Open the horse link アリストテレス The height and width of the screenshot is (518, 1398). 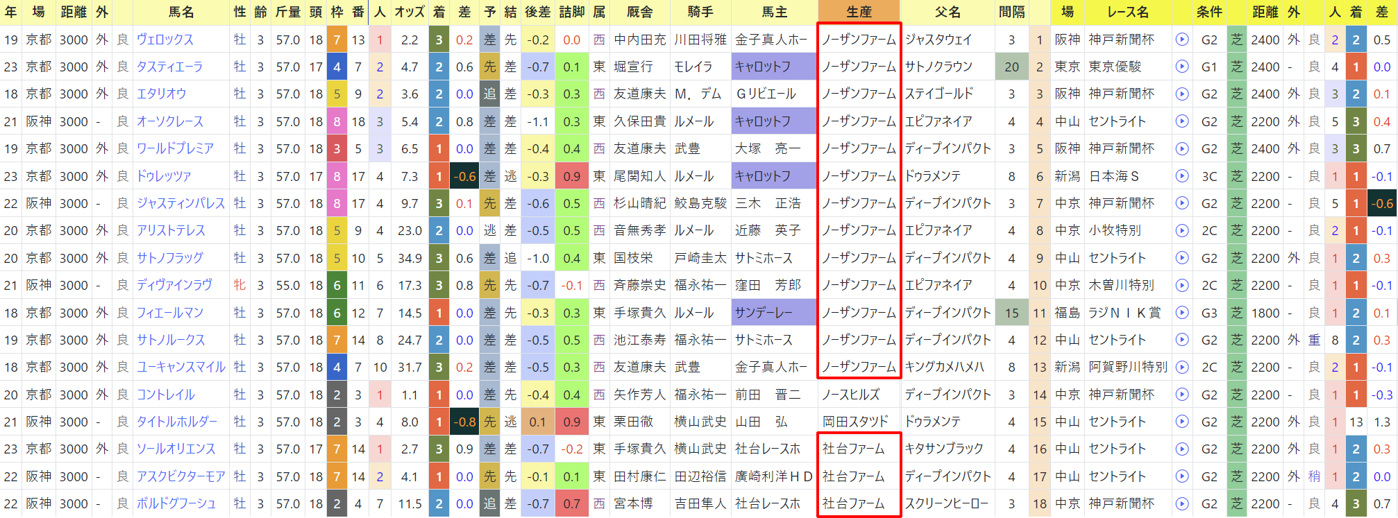[x=171, y=230]
